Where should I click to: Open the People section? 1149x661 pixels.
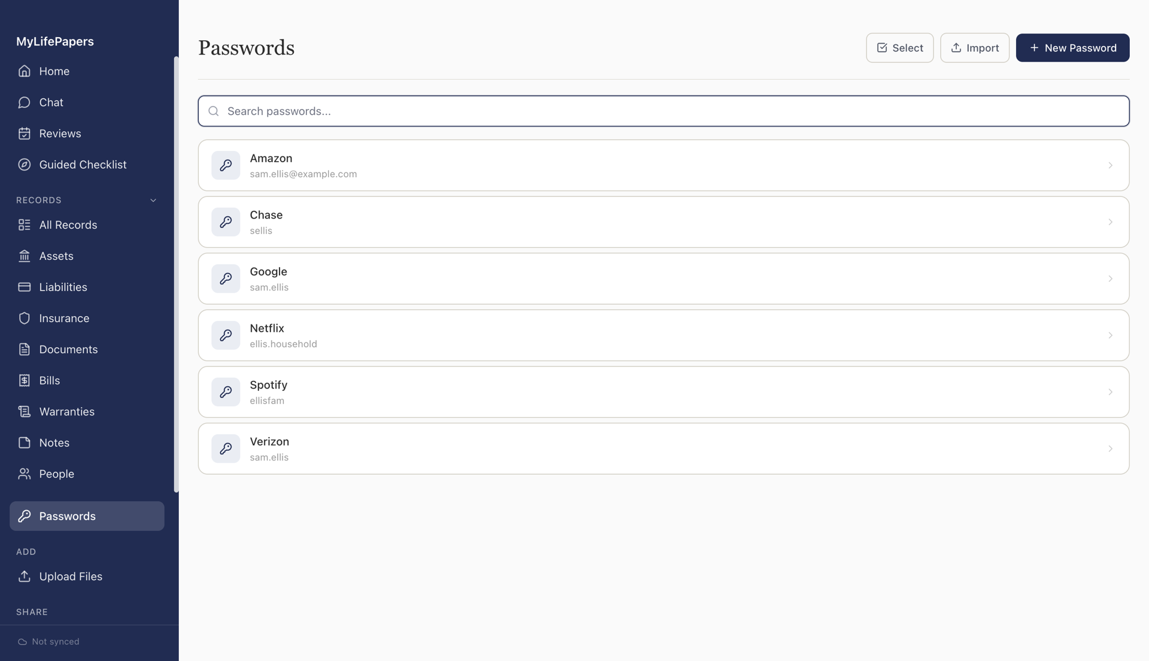pos(87,474)
